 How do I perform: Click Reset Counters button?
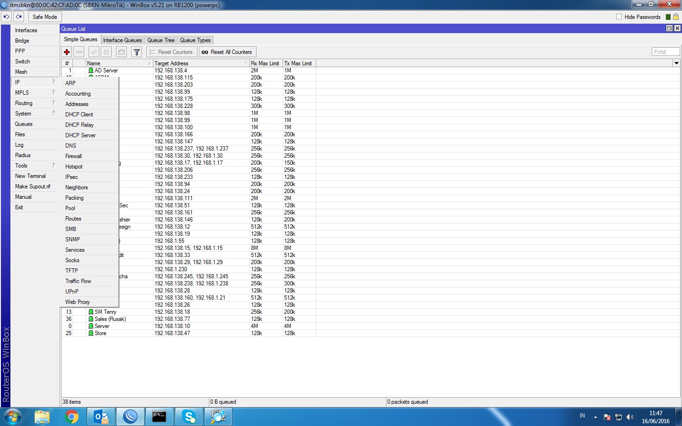171,52
